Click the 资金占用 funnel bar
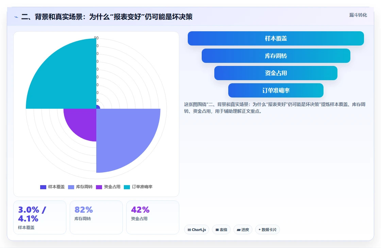 coord(276,73)
